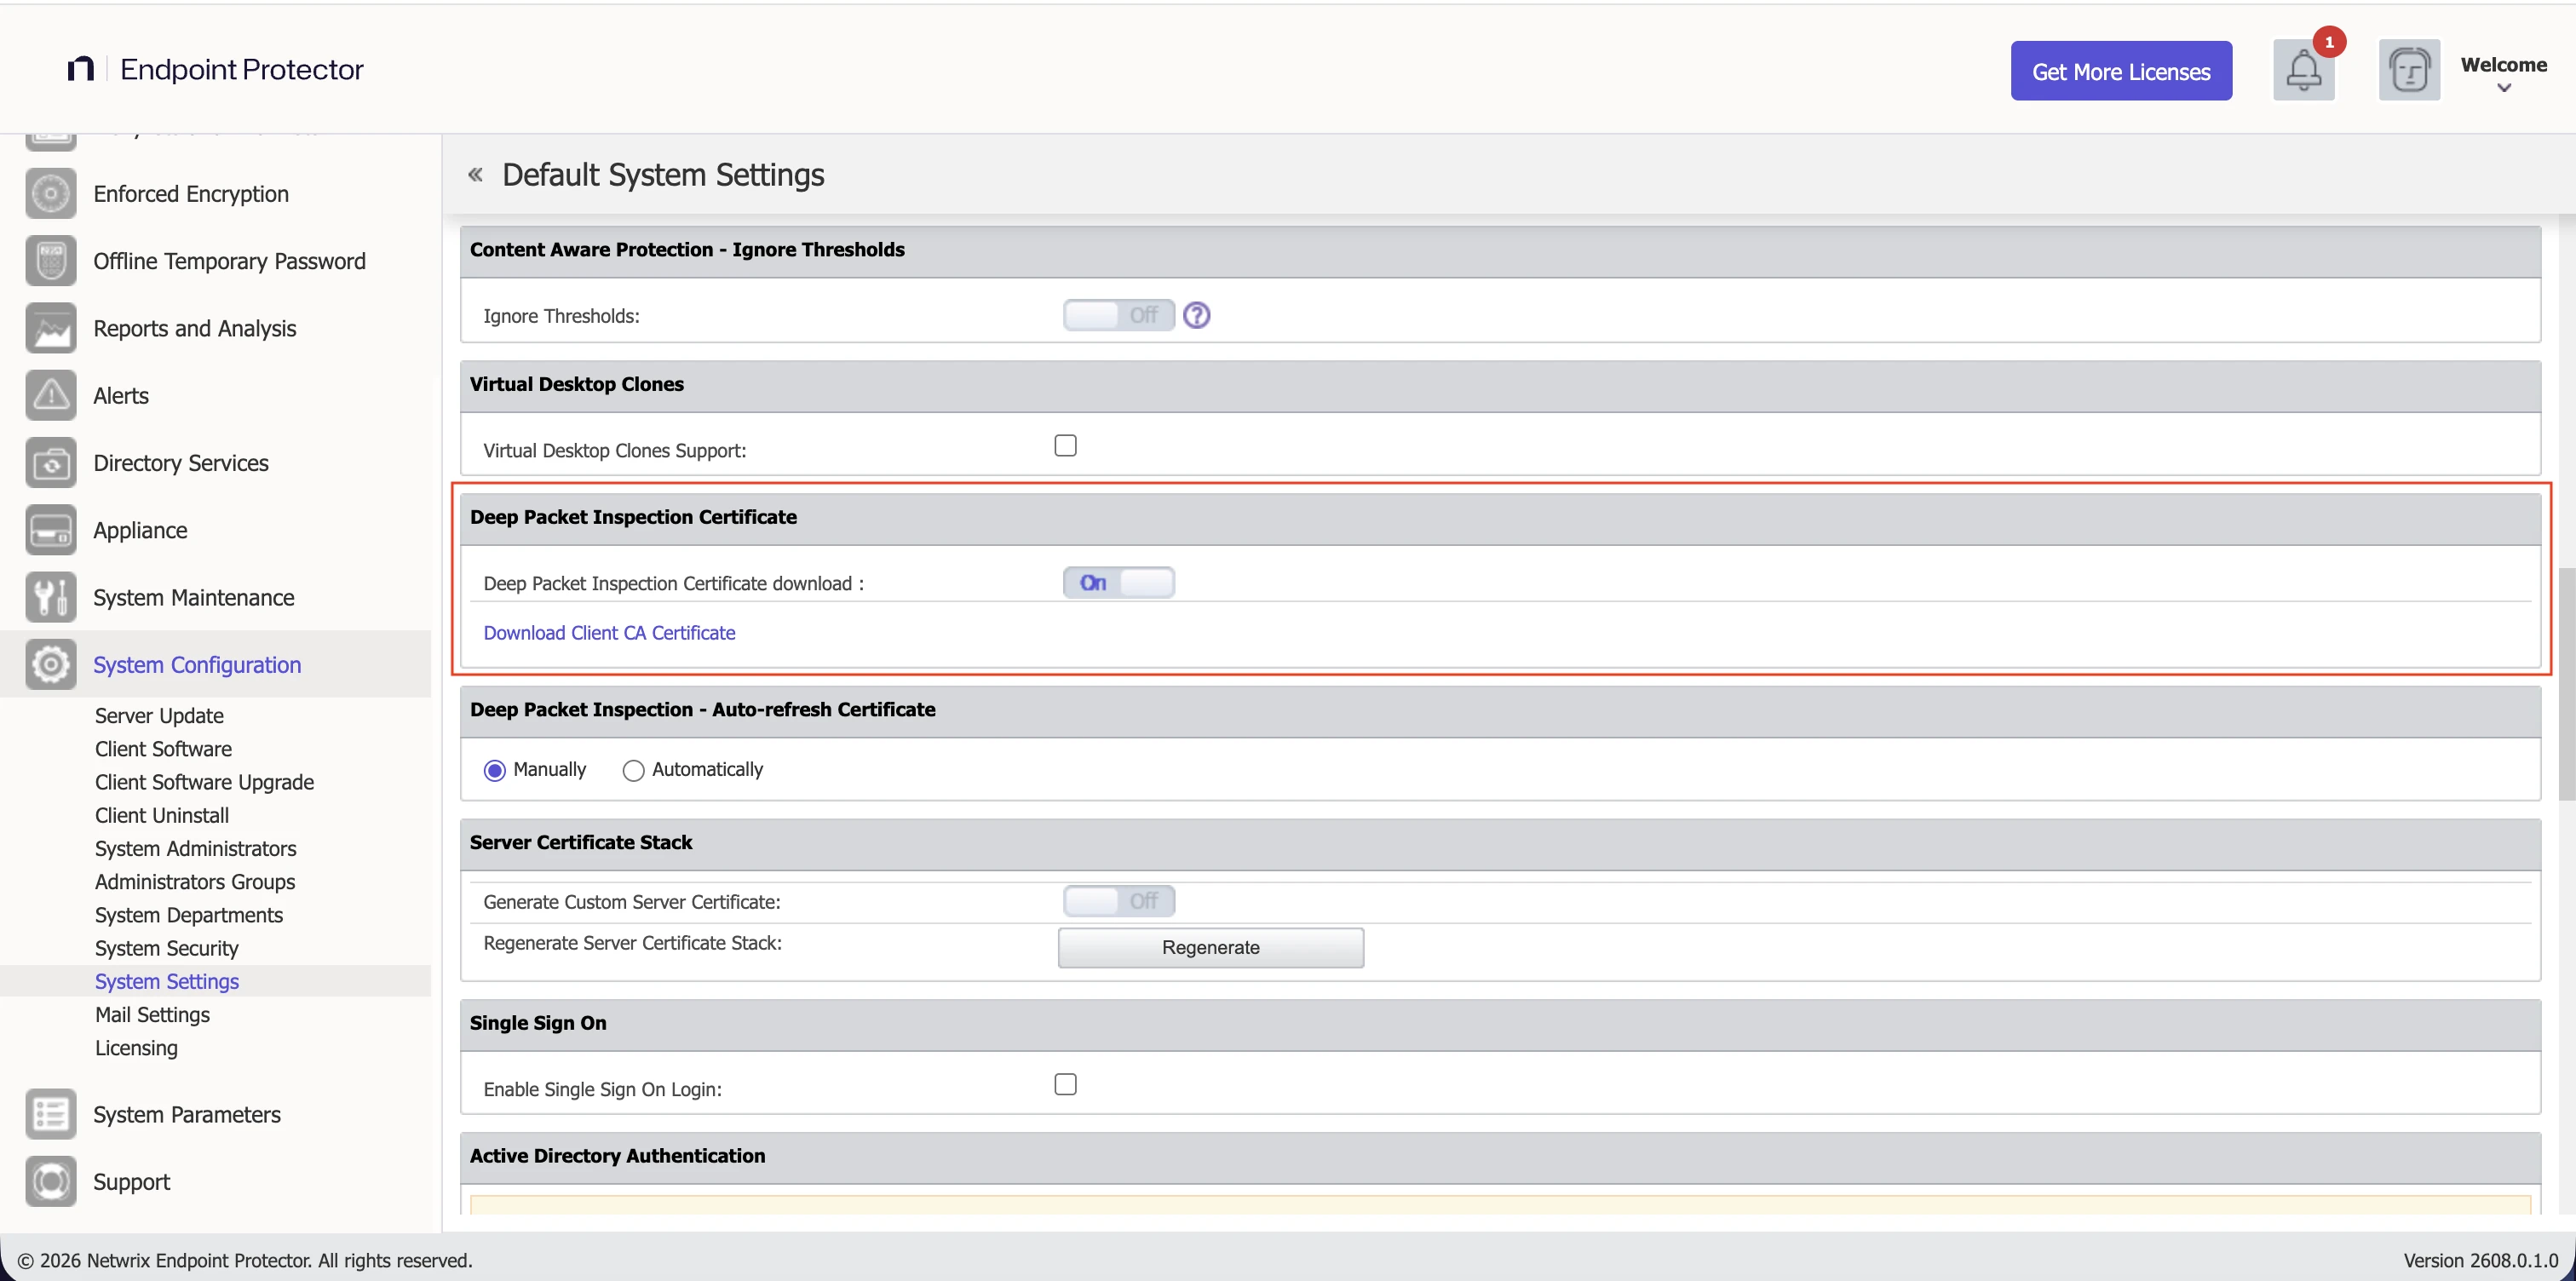Click the page vertical scrollbar
The width and height of the screenshot is (2576, 1281).
[x=2566, y=684]
